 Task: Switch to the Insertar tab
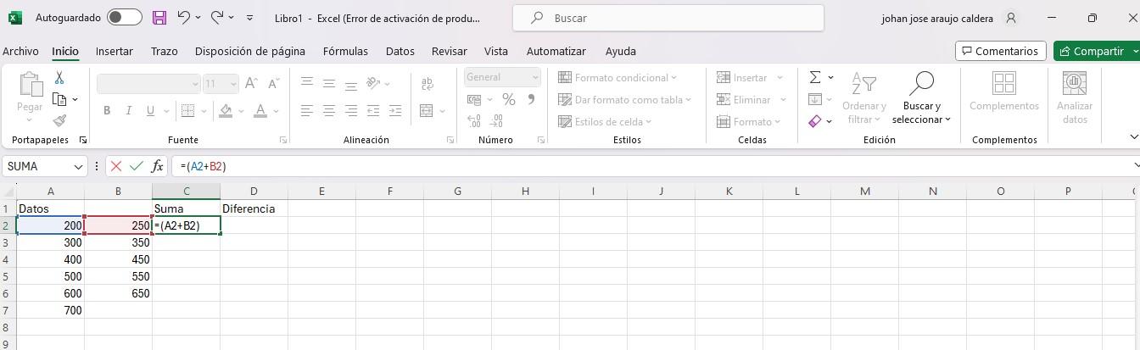pos(114,51)
